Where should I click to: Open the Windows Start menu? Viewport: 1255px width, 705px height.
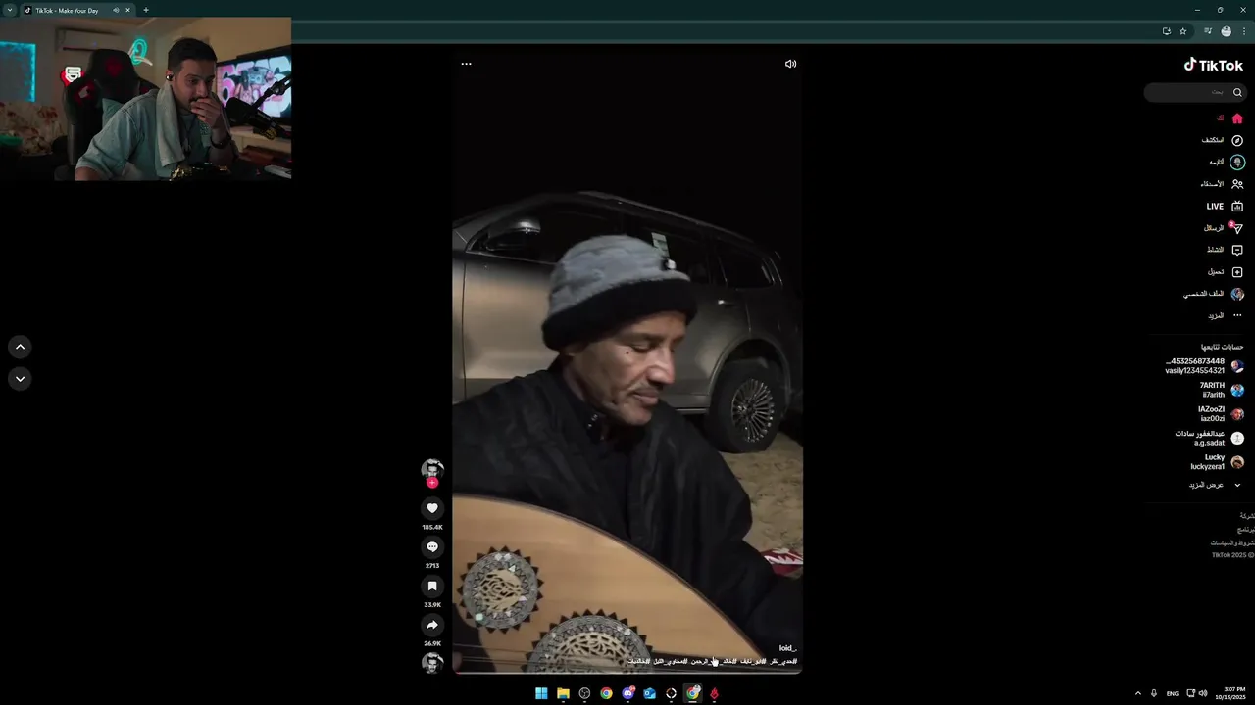click(x=541, y=693)
